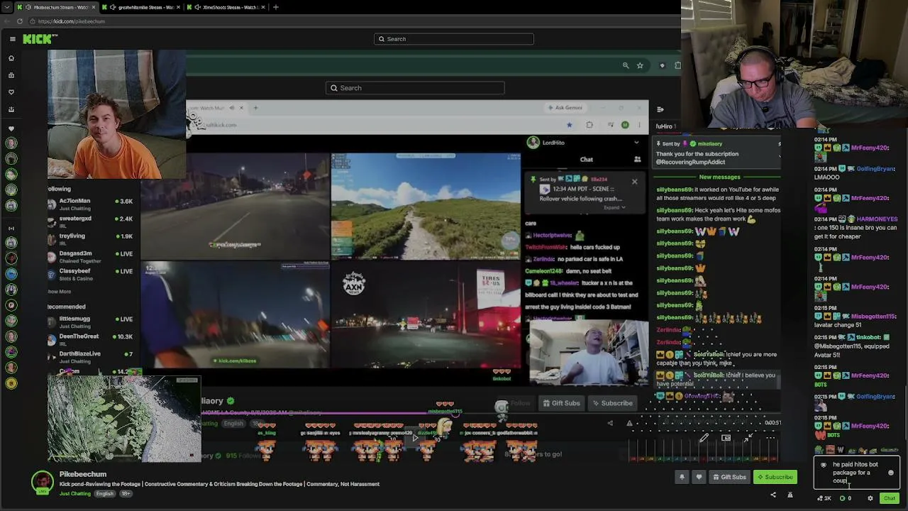This screenshot has height=511, width=908.
Task: Open the overlay three-dots more menu
Action: 770,438
